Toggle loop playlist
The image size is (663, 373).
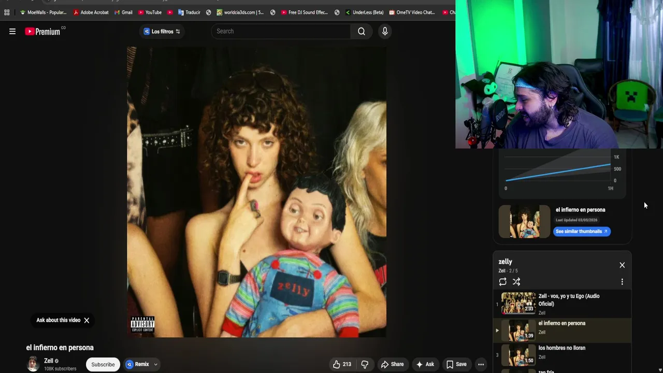[502, 282]
